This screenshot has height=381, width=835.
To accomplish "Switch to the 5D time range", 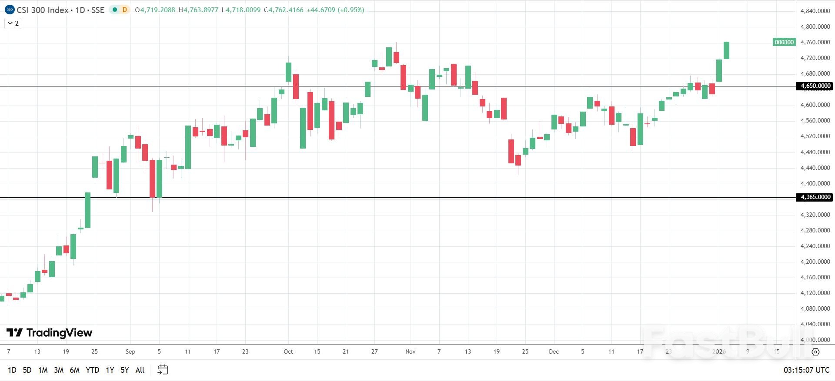I will coord(27,370).
